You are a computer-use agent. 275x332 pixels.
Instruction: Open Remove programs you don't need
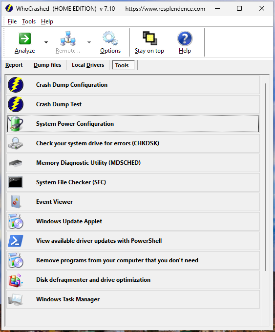pos(117,260)
